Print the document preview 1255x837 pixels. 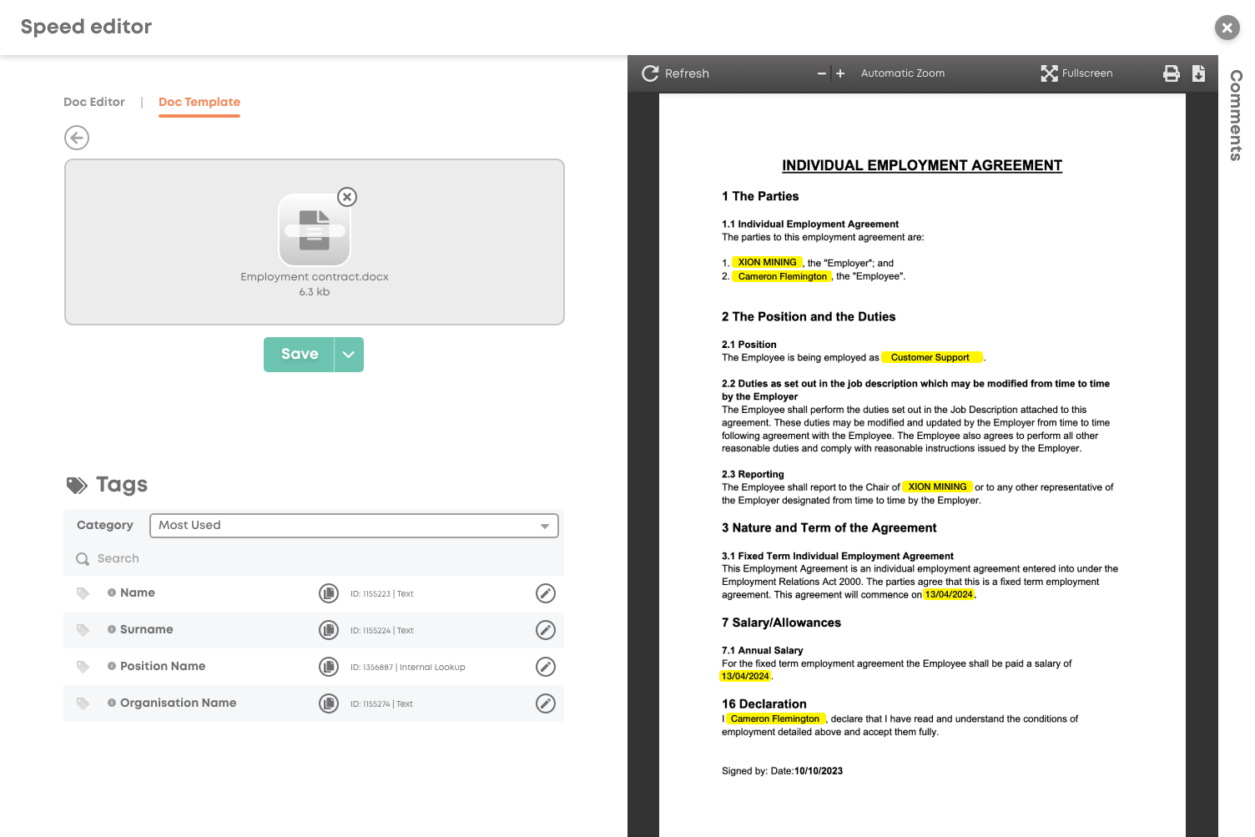(x=1172, y=73)
